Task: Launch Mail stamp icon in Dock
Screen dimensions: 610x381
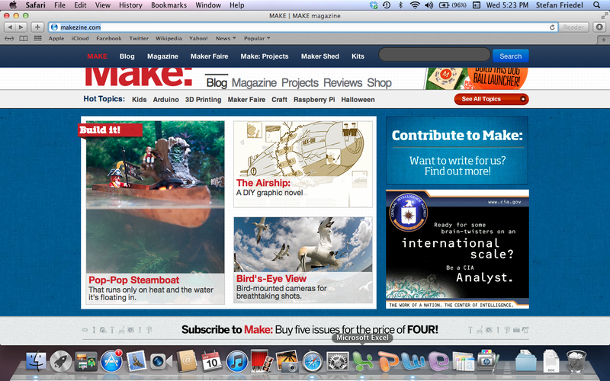Action: 136,361
